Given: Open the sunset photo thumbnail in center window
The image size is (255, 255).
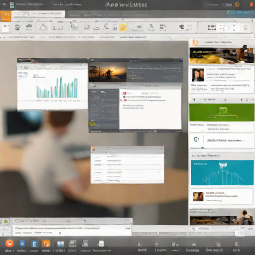Looking at the screenshot, I should click(x=108, y=72).
